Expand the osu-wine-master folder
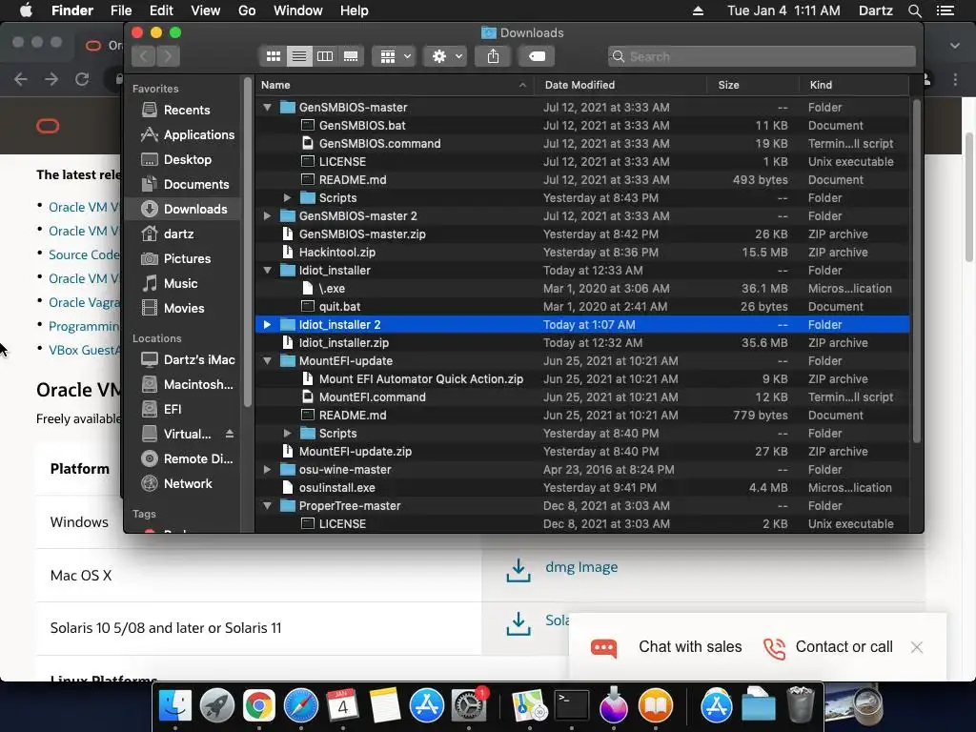Image resolution: width=976 pixels, height=732 pixels. [267, 469]
